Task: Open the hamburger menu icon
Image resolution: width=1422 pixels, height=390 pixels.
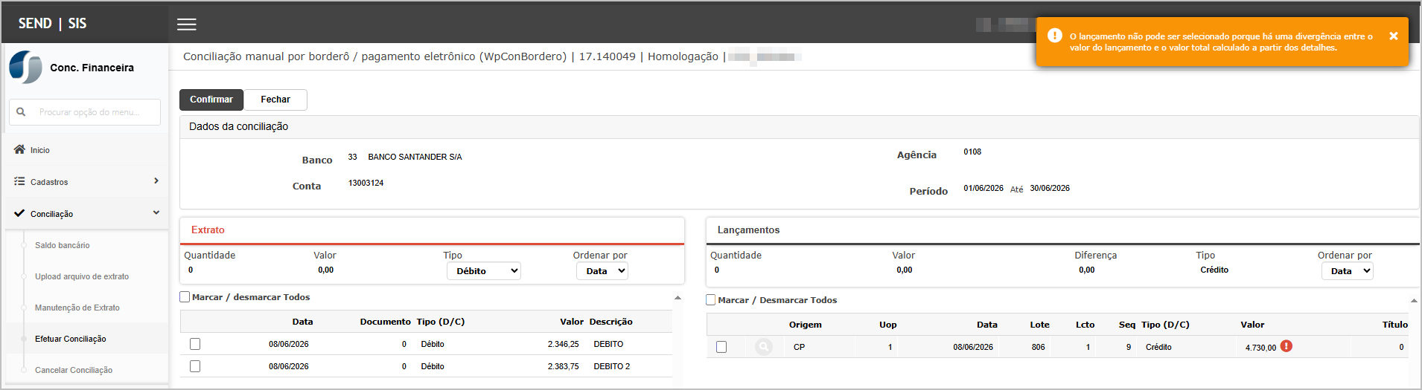Action: coord(187,24)
